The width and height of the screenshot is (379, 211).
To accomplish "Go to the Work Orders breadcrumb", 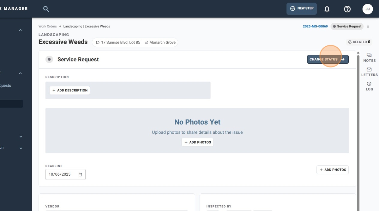I will 48,26.
